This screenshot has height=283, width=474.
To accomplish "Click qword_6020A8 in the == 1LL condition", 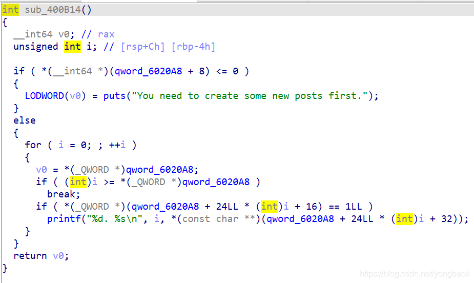I will coord(165,207).
